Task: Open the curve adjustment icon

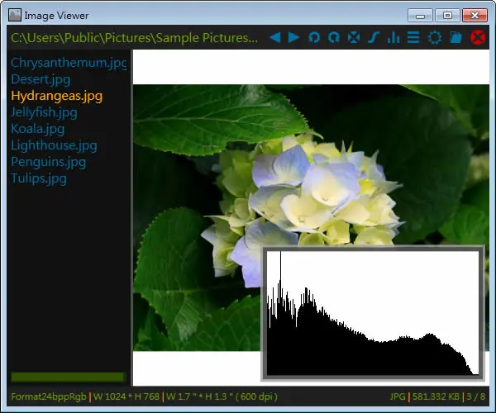Action: coord(374,38)
